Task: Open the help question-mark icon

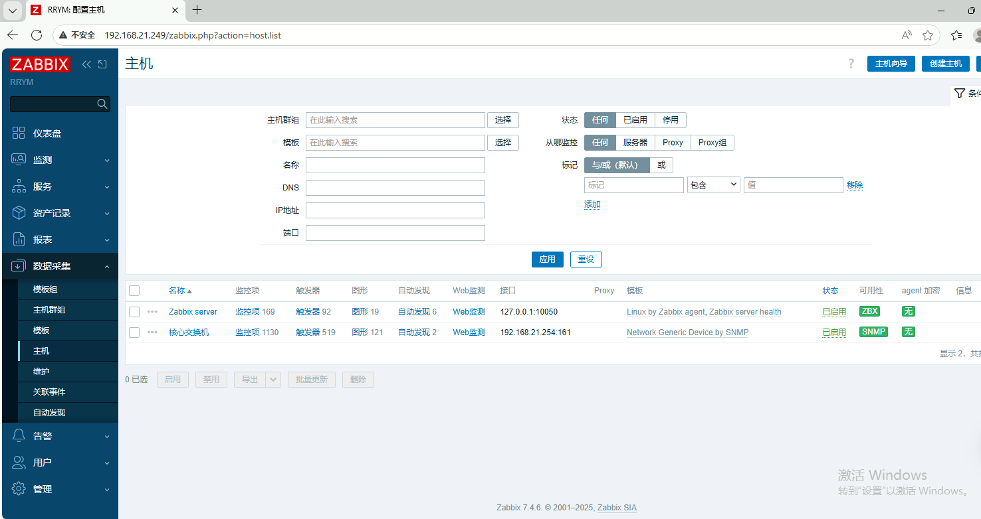Action: [x=851, y=64]
